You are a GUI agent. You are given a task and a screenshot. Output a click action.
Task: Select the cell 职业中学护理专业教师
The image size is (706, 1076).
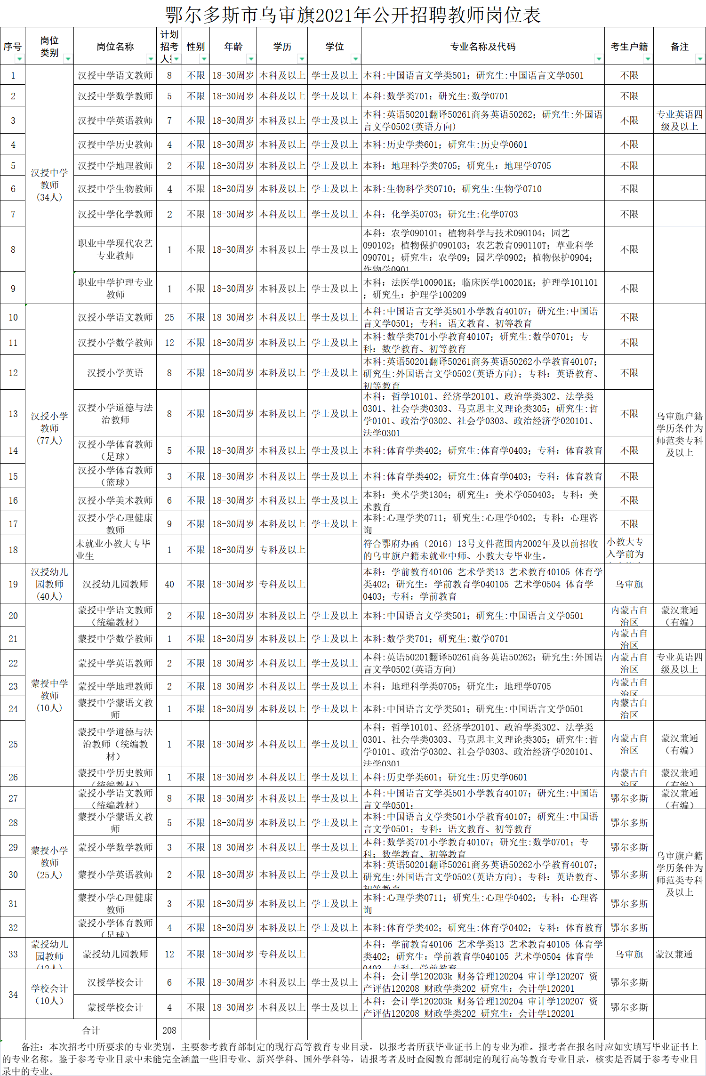[115, 288]
